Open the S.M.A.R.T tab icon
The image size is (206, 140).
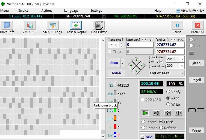[x=30, y=25]
